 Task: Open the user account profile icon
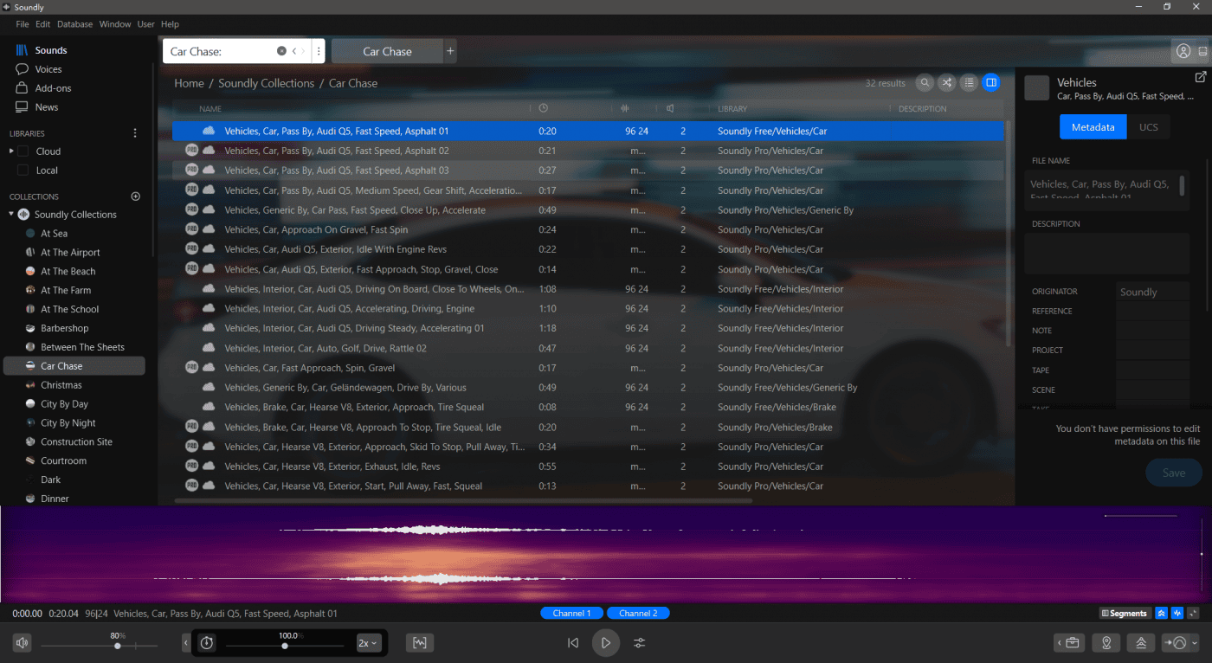tap(1183, 51)
